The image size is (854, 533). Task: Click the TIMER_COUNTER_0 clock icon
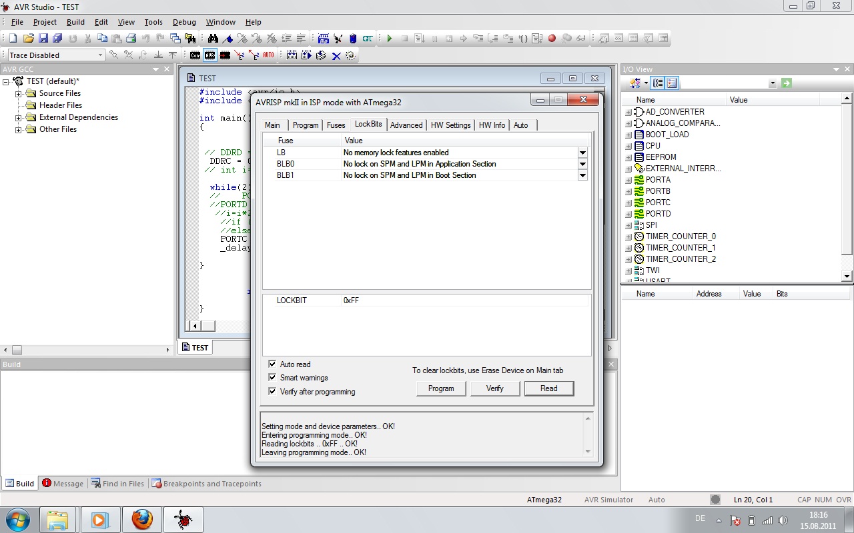point(639,237)
